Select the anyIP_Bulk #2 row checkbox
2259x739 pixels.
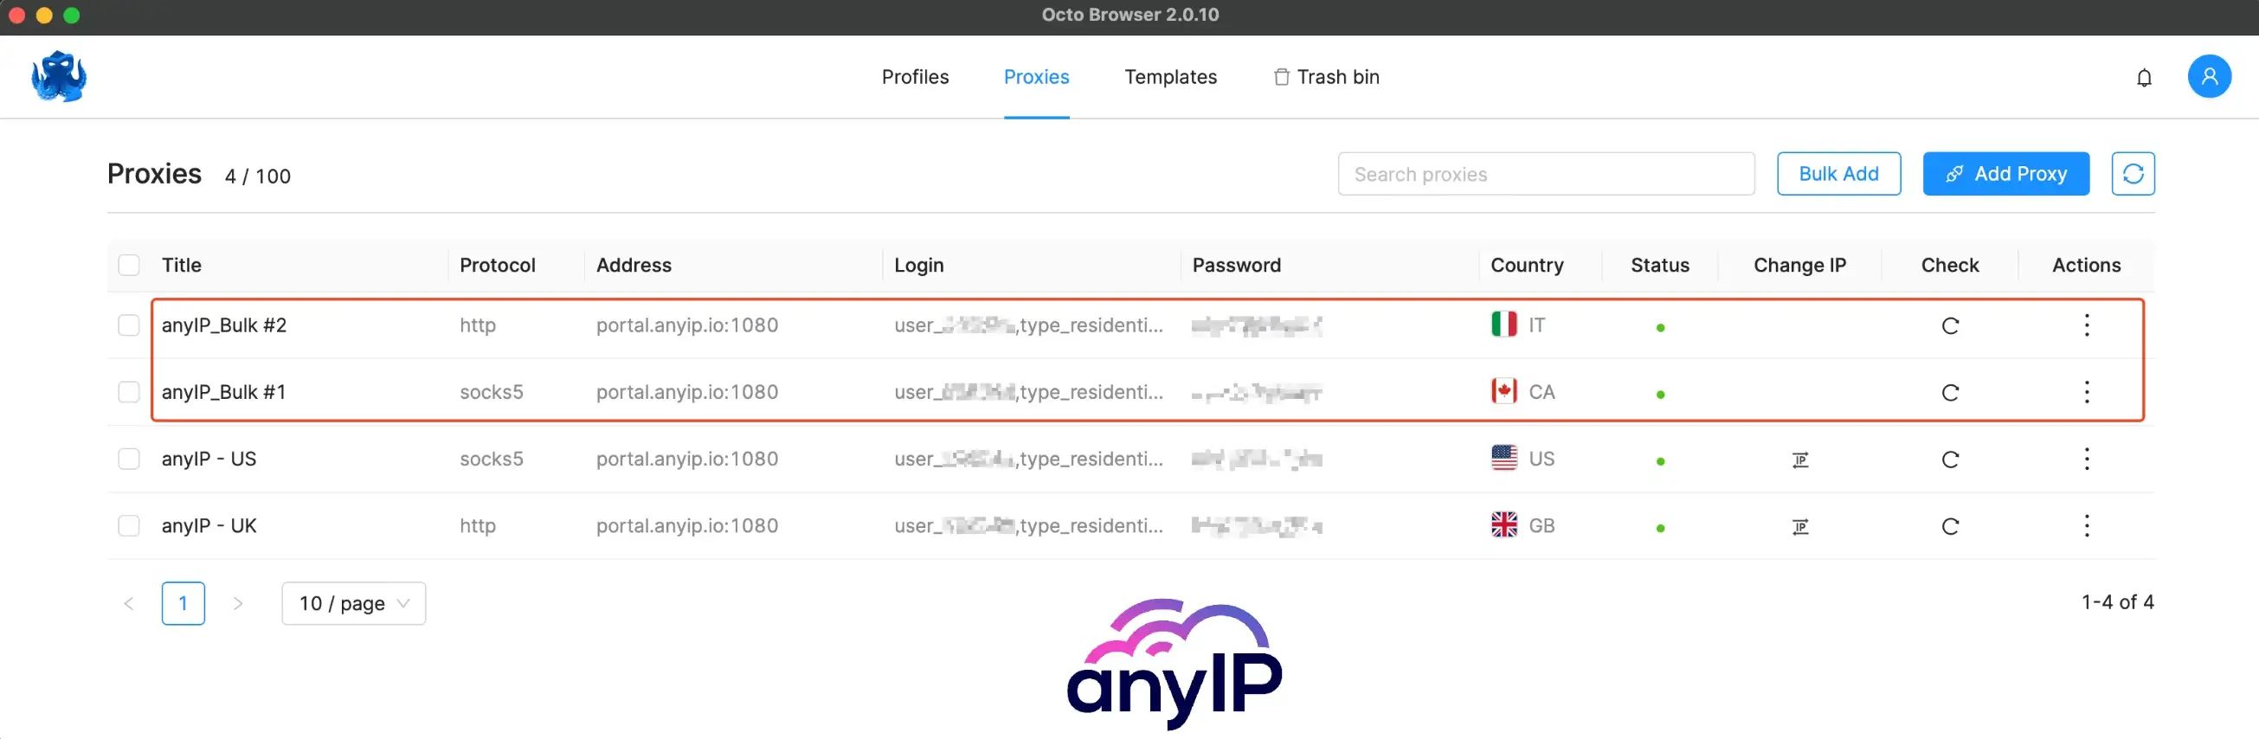click(x=129, y=325)
